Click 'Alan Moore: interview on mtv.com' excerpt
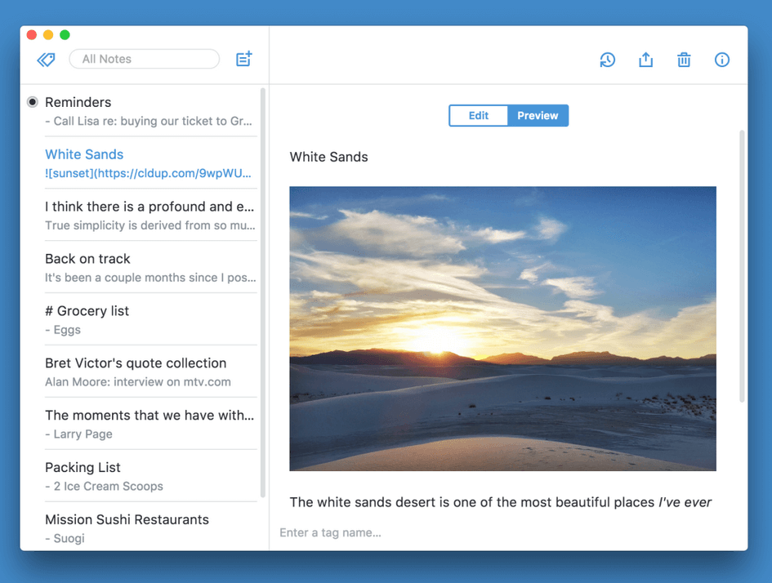This screenshot has height=583, width=772. [x=138, y=382]
